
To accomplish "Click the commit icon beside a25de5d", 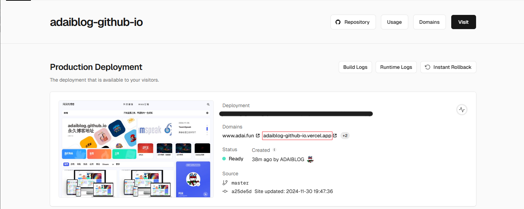I will tap(225, 191).
